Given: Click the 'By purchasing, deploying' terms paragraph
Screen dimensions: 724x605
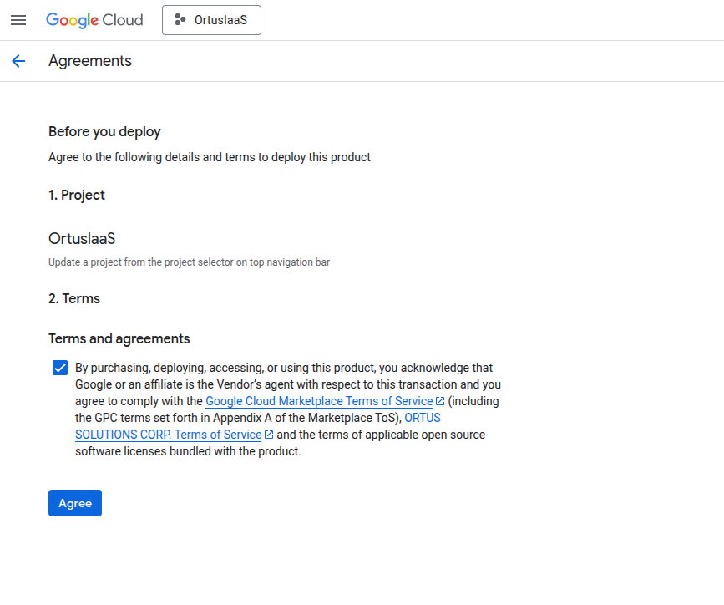Looking at the screenshot, I should point(287,409).
